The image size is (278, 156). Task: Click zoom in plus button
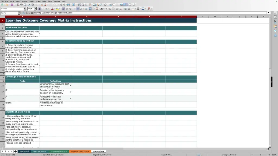(269, 155)
